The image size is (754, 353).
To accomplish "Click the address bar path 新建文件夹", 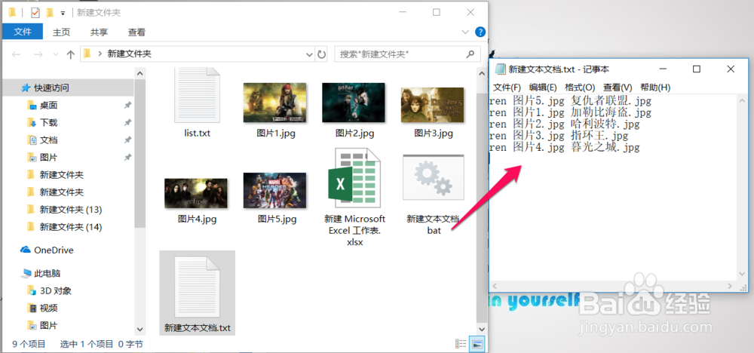I will pos(130,54).
